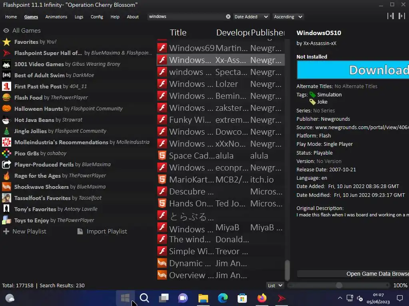Open the About tab

[133, 17]
